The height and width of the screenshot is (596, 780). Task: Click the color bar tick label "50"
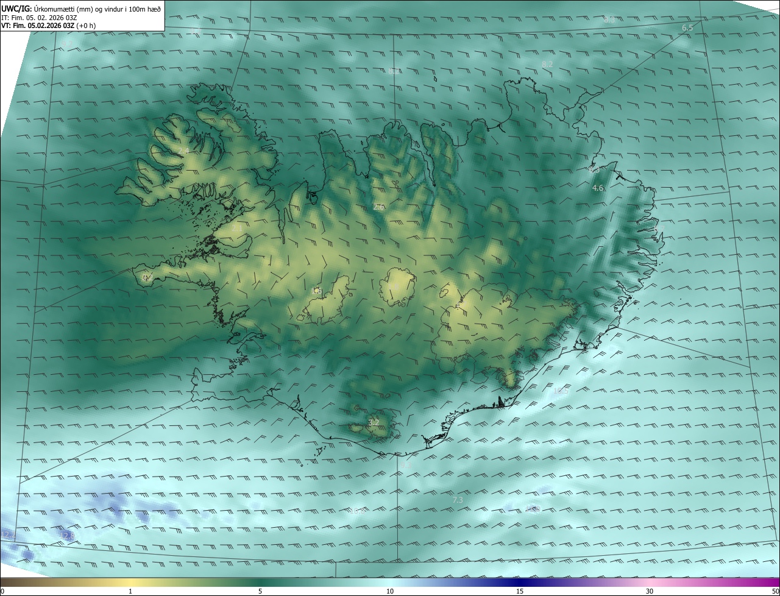tap(775, 591)
